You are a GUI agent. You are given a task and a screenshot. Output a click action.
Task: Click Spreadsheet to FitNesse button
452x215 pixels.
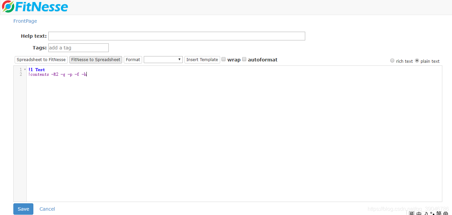(41, 60)
